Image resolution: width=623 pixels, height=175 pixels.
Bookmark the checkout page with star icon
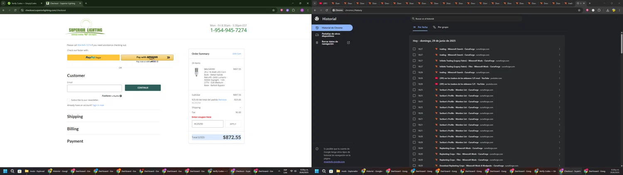(273, 10)
